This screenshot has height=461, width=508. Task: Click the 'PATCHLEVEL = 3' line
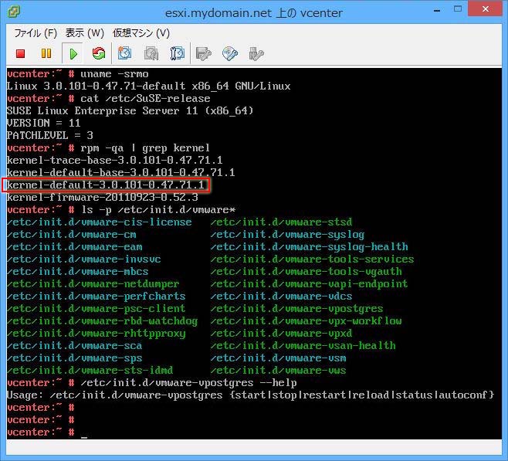(50, 135)
